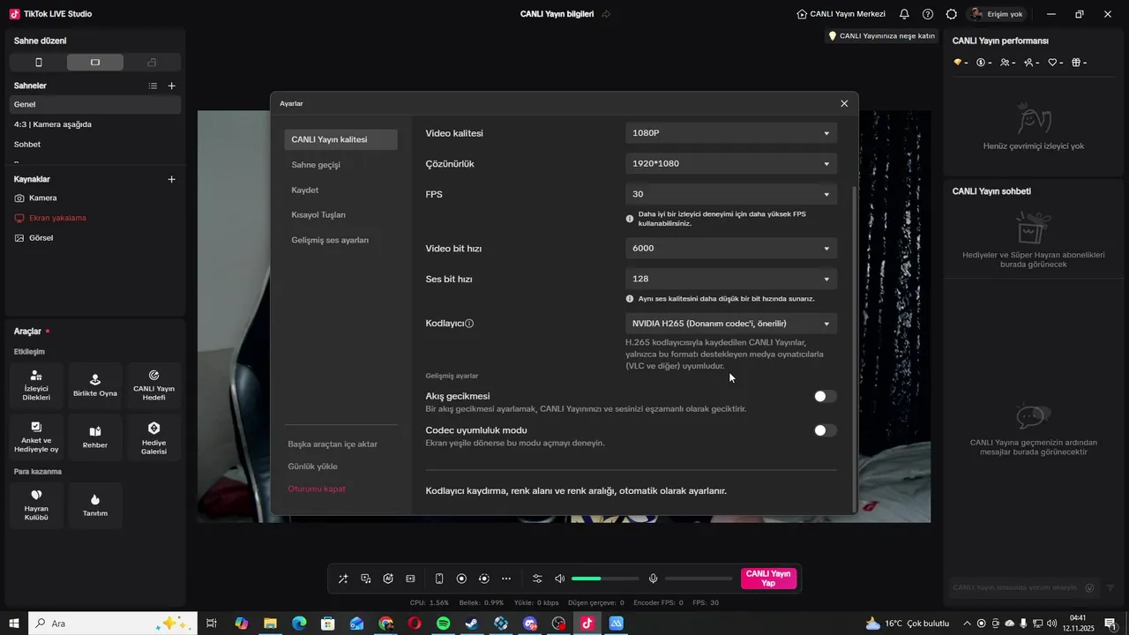Open Video kalitesi 1080P dropdown

click(731, 133)
